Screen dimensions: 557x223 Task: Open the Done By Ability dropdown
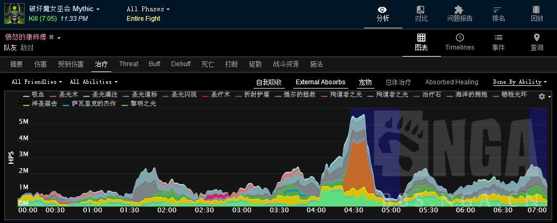(x=520, y=82)
